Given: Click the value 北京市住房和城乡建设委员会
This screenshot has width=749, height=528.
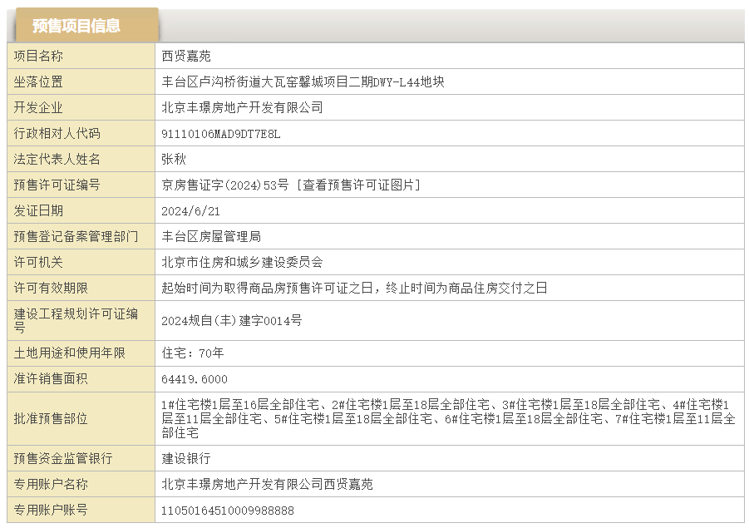Looking at the screenshot, I should [x=242, y=262].
